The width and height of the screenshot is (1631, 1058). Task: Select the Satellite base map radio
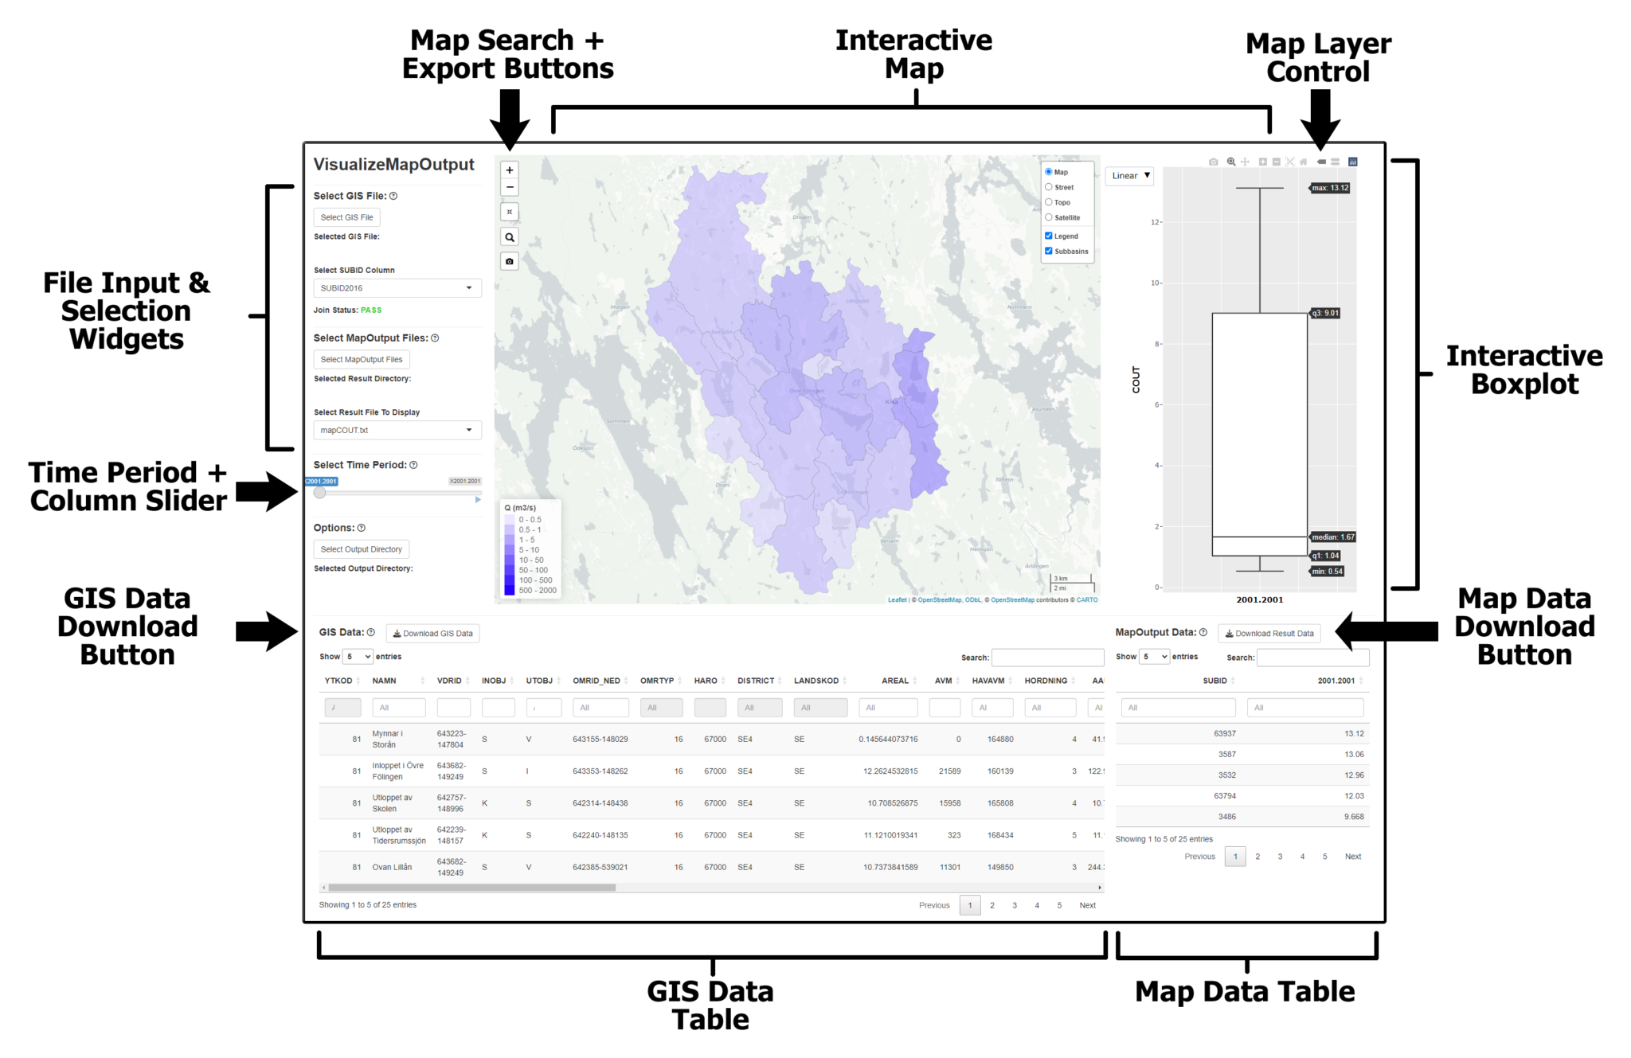(1049, 217)
